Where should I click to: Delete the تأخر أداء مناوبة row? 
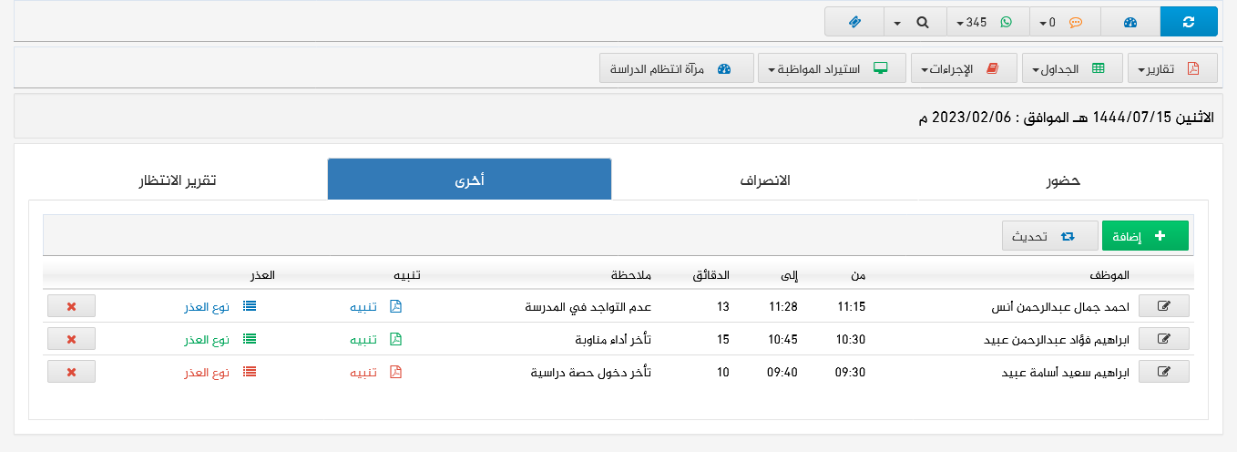pyautogui.click(x=71, y=339)
